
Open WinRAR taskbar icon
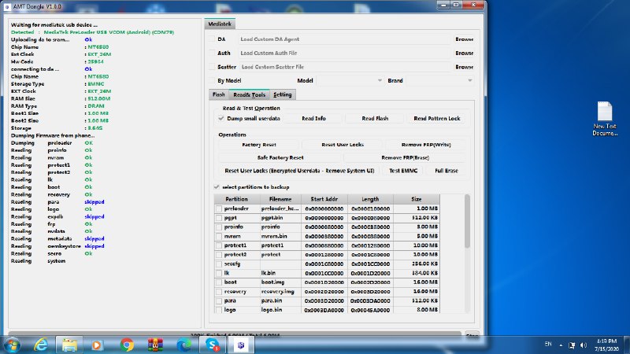click(x=155, y=345)
